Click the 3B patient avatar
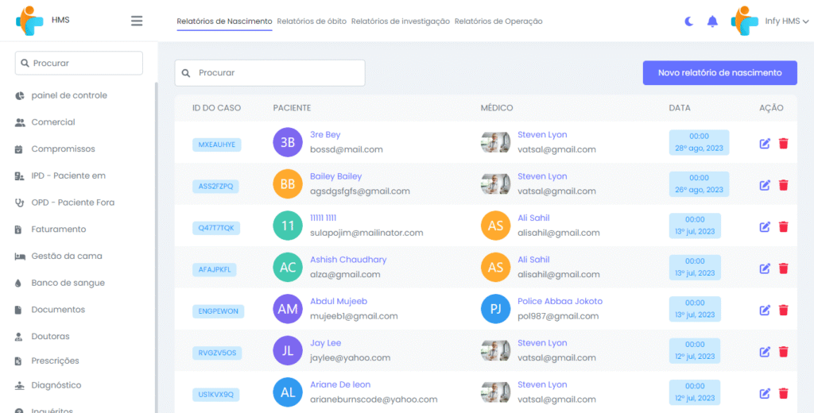The height and width of the screenshot is (413, 814). (x=288, y=142)
